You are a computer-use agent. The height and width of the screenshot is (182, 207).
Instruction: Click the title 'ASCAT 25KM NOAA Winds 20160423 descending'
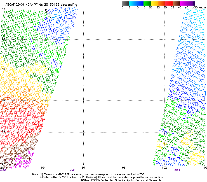(41, 5)
